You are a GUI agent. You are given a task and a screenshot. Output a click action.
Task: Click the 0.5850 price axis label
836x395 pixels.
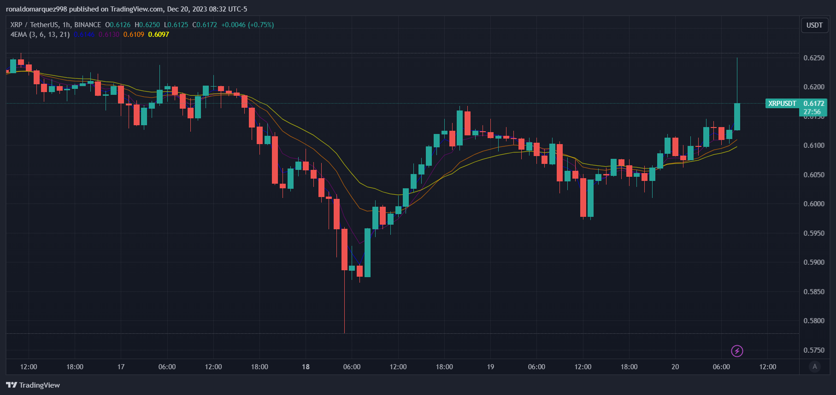pyautogui.click(x=814, y=292)
